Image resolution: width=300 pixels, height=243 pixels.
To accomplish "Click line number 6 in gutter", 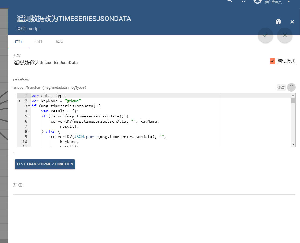I will click(x=26, y=121).
